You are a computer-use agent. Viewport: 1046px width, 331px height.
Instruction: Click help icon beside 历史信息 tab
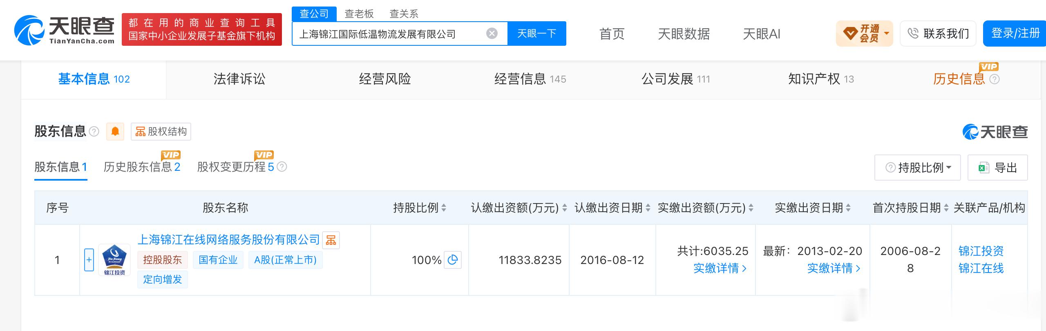(995, 79)
